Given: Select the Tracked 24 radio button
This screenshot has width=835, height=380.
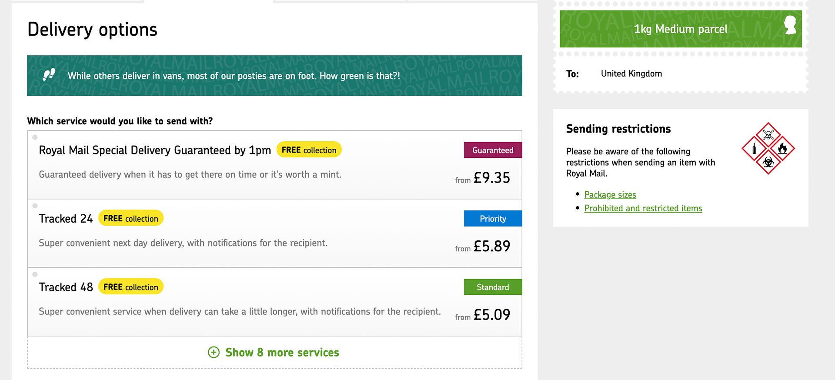Looking at the screenshot, I should 35,206.
